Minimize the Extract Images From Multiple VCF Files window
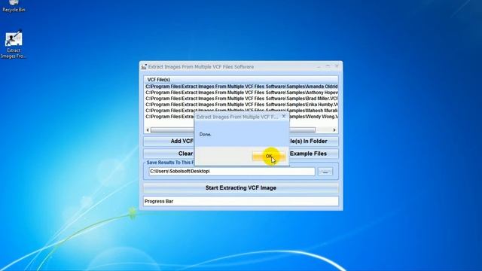 pos(319,66)
